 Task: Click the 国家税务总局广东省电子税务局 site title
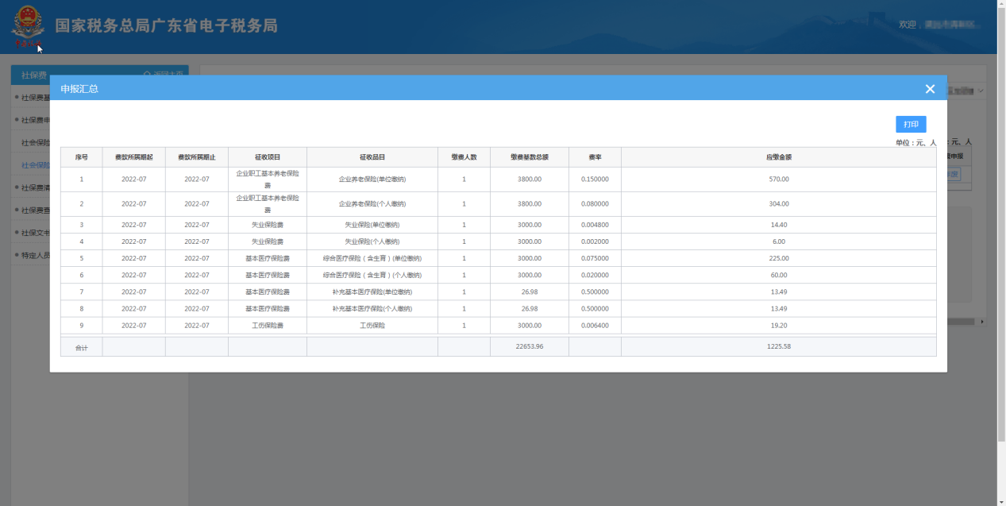point(166,26)
